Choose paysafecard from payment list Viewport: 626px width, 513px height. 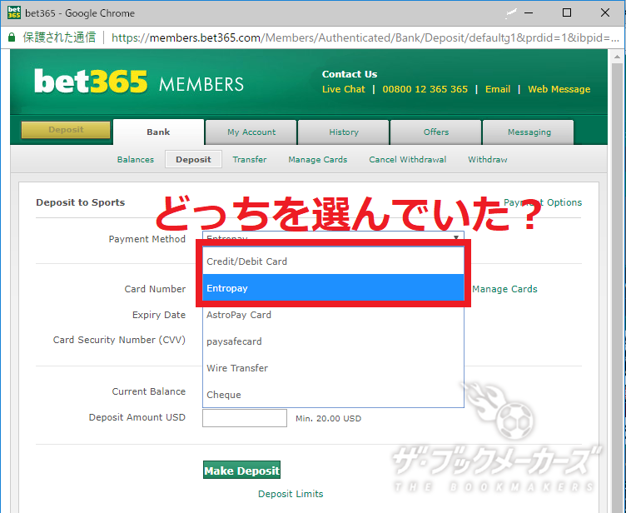coord(333,341)
